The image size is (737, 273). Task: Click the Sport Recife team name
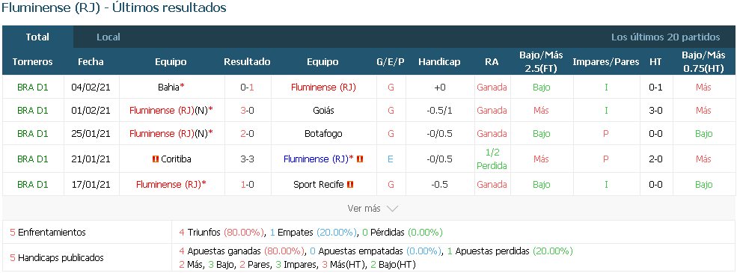pos(319,185)
